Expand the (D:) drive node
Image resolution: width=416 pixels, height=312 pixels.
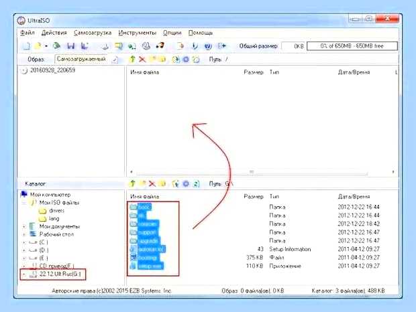click(24, 250)
